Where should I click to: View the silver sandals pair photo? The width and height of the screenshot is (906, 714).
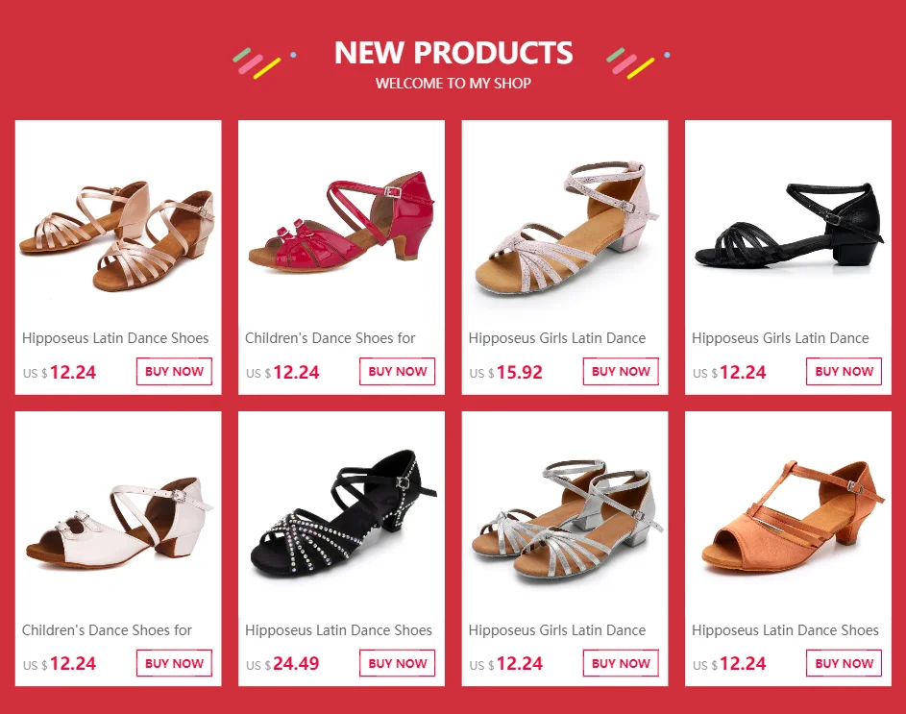coord(565,515)
